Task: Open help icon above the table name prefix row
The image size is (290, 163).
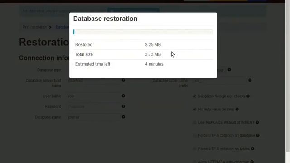Action: (229, 69)
